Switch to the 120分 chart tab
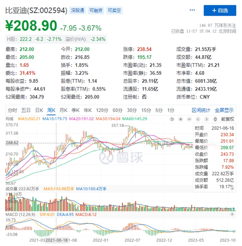The width and height of the screenshot is (242, 246). (x=102, y=110)
